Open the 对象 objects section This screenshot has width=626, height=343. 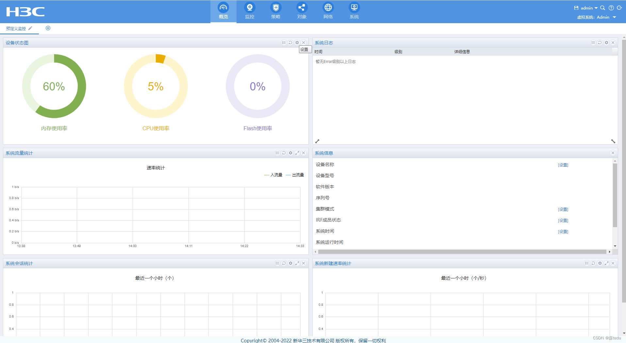pyautogui.click(x=302, y=11)
